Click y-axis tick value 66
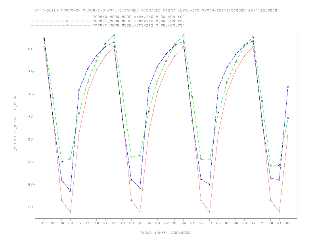Image resolution: width=314 pixels, height=243 pixels. [x=30, y=162]
